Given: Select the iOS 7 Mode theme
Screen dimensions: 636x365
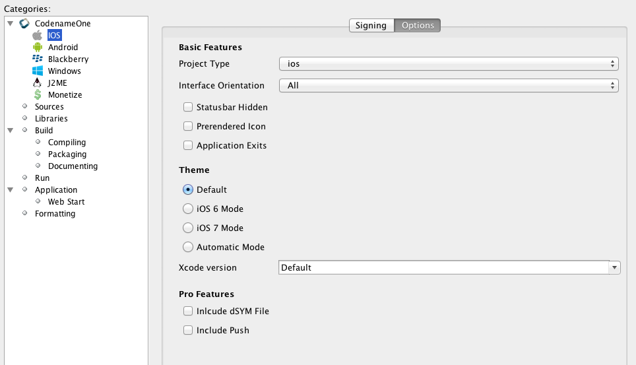Looking at the screenshot, I should click(188, 228).
